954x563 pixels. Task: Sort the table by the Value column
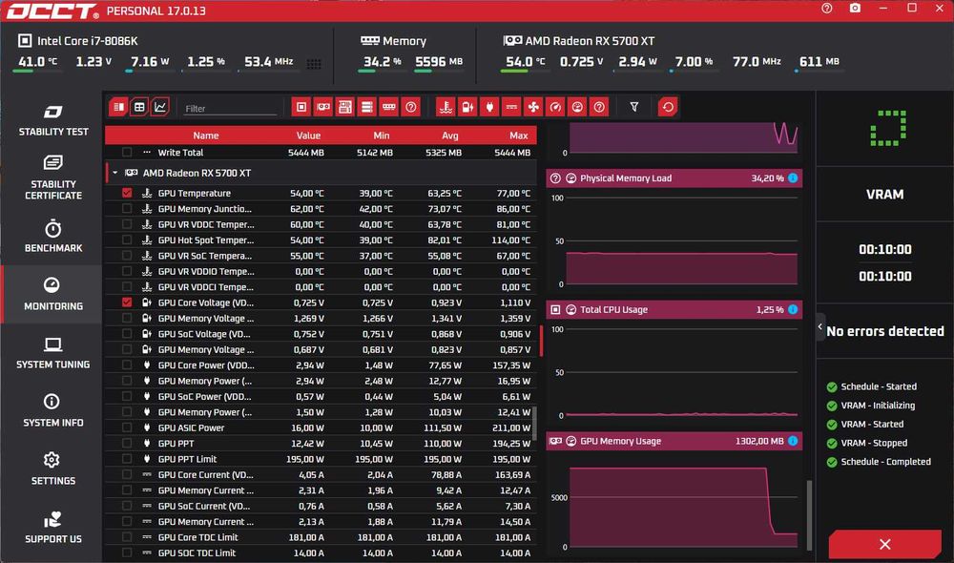[x=308, y=136]
